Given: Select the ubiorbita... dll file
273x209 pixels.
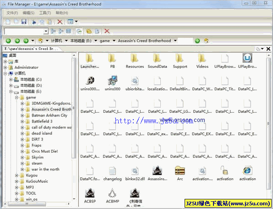Looking at the screenshot, I should click(x=135, y=83).
